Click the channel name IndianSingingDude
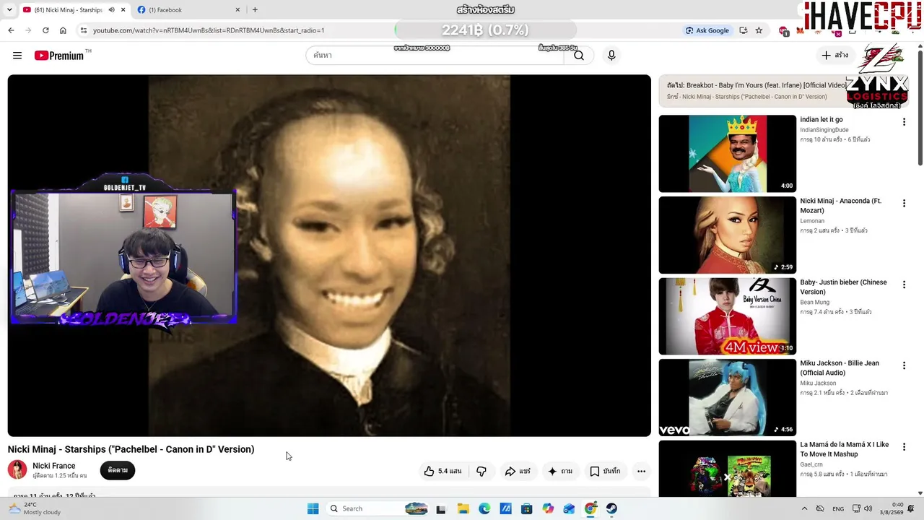Image resolution: width=924 pixels, height=520 pixels. tap(824, 130)
